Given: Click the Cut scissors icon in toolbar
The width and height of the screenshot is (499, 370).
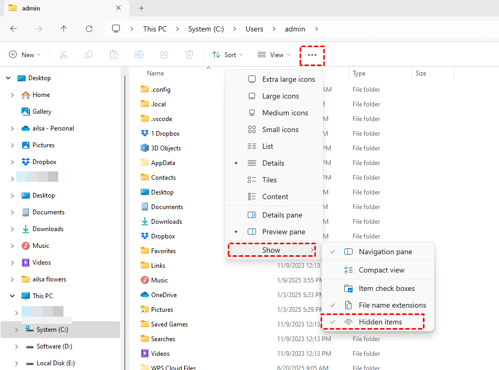Looking at the screenshot, I should (x=63, y=55).
